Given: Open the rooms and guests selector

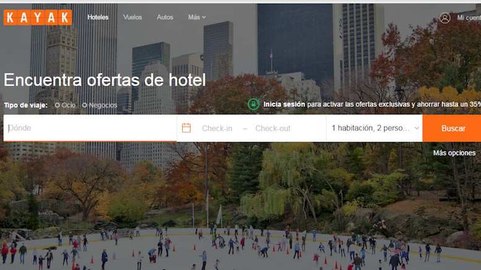Looking at the screenshot, I should tap(373, 129).
